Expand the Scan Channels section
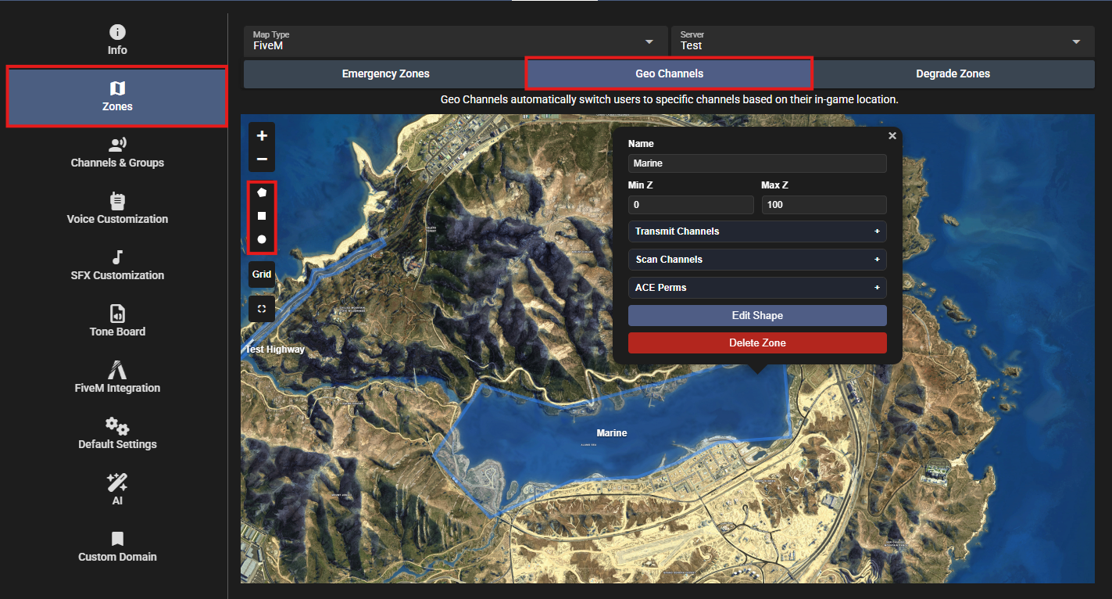This screenshot has height=599, width=1112. (756, 260)
